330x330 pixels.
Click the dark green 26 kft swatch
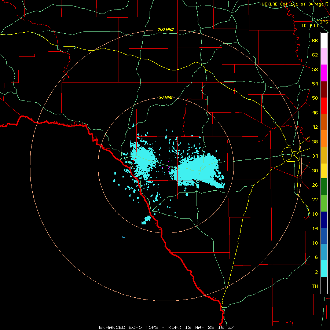[x=324, y=187]
